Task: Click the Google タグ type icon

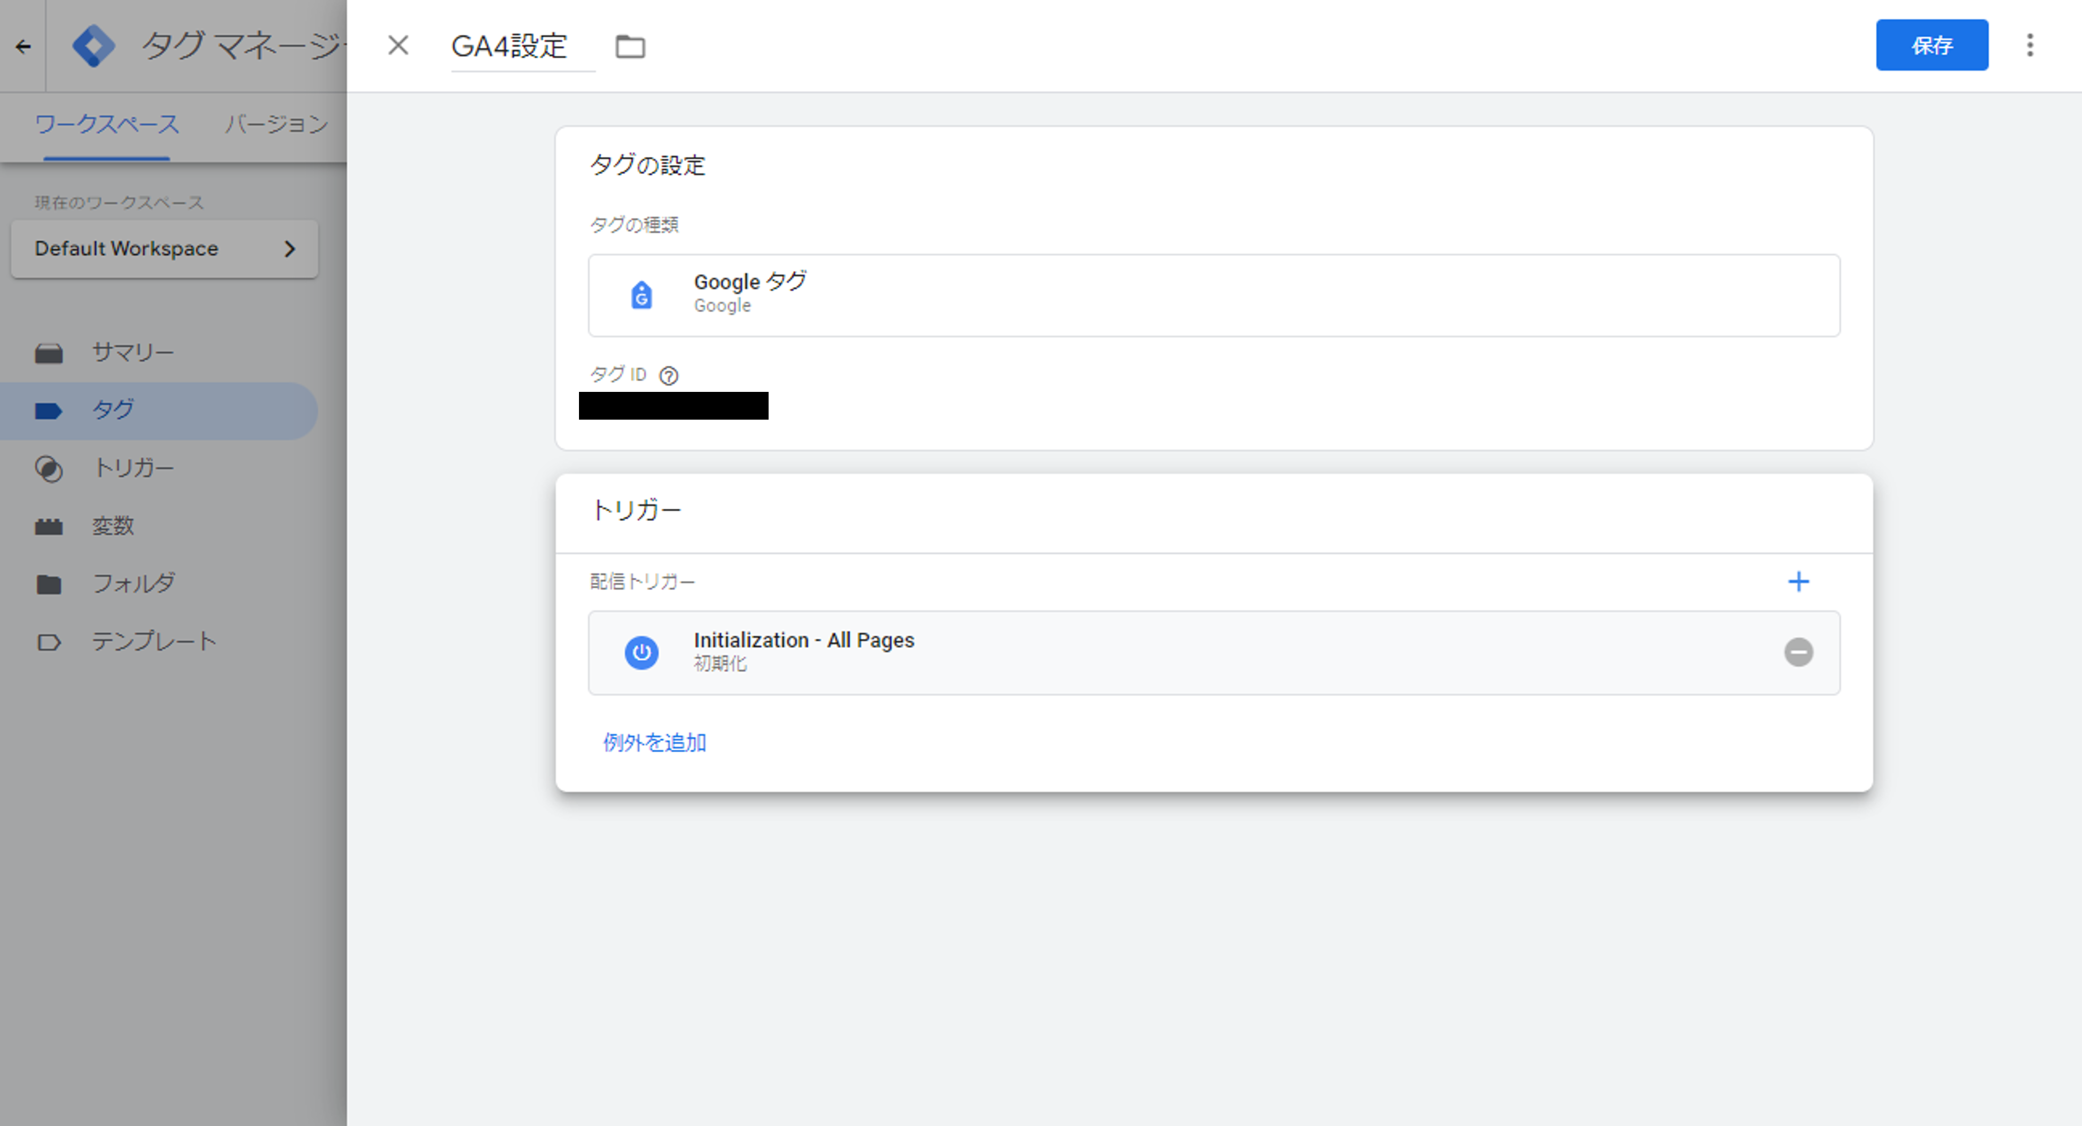Action: click(x=641, y=295)
